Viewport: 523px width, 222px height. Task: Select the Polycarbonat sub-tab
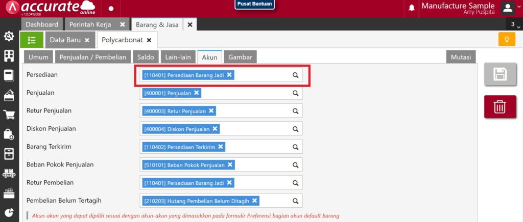click(122, 40)
